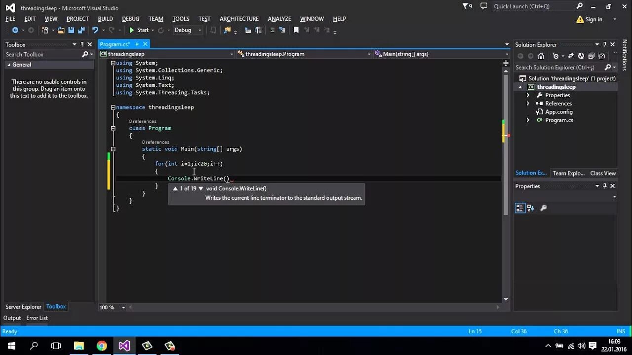Save the current file with the Save icon

(71, 30)
